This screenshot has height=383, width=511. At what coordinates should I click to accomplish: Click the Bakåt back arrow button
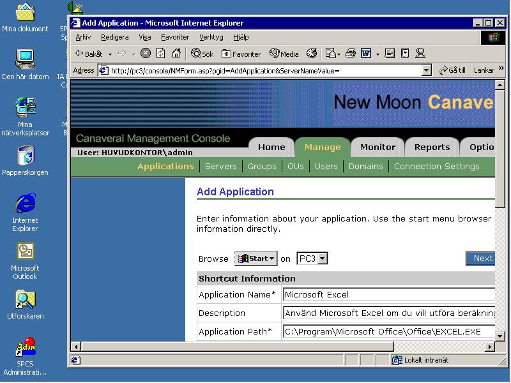pyautogui.click(x=89, y=54)
